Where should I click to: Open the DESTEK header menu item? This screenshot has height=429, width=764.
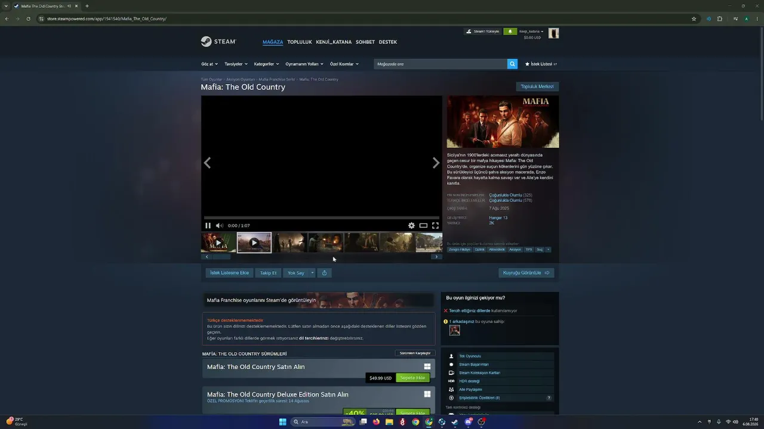388,42
